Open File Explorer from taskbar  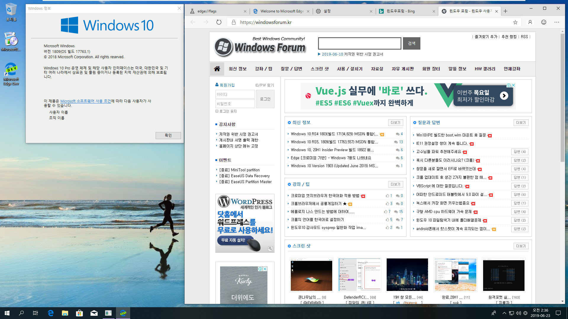(x=65, y=313)
